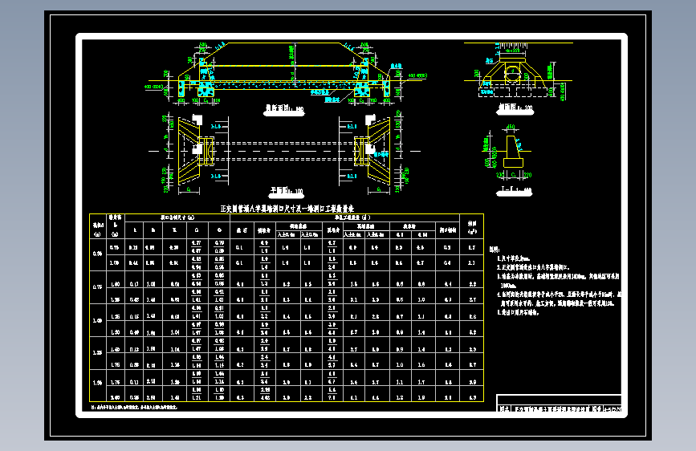Select the left wing wall in the plan view
This screenshot has height=451, width=696.
pos(189,151)
